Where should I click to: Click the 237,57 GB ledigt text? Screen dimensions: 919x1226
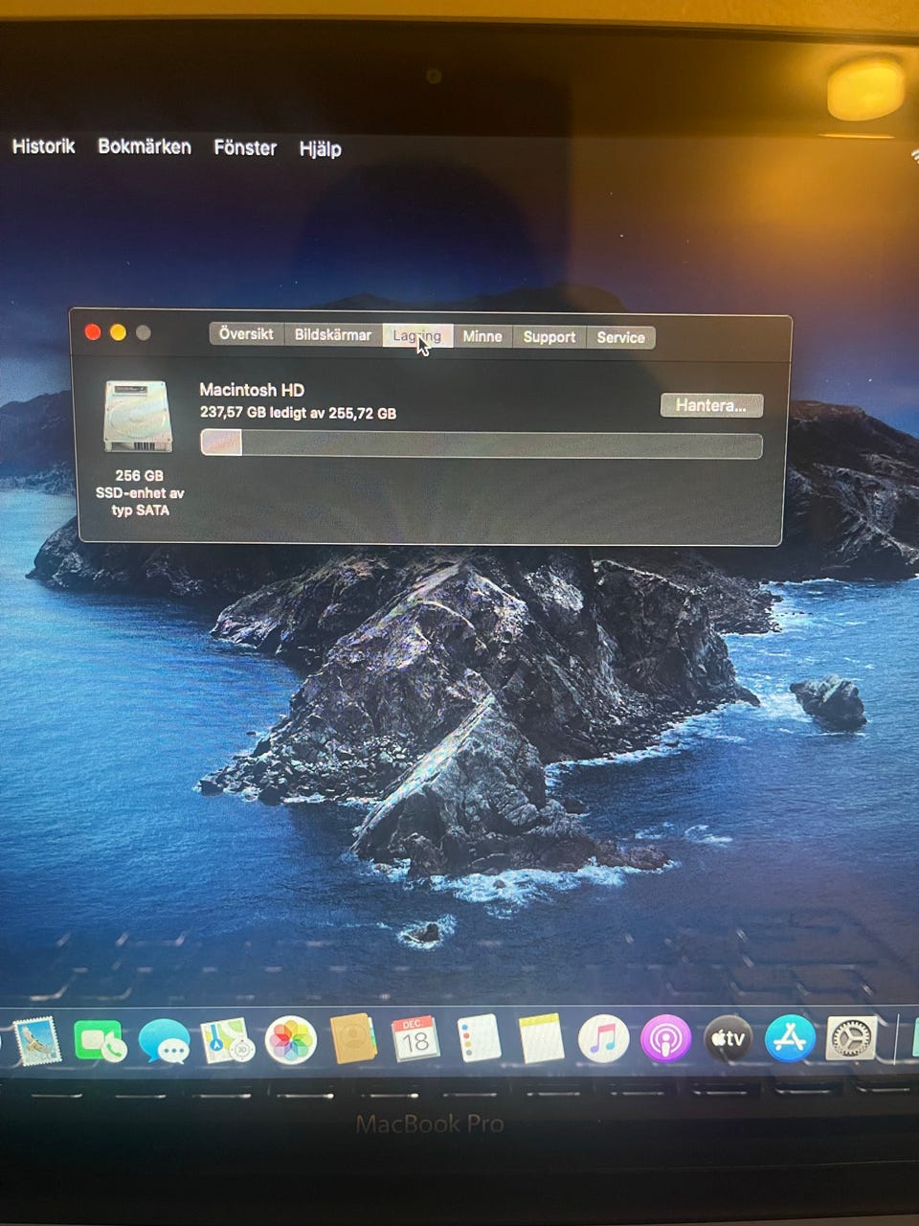(298, 413)
